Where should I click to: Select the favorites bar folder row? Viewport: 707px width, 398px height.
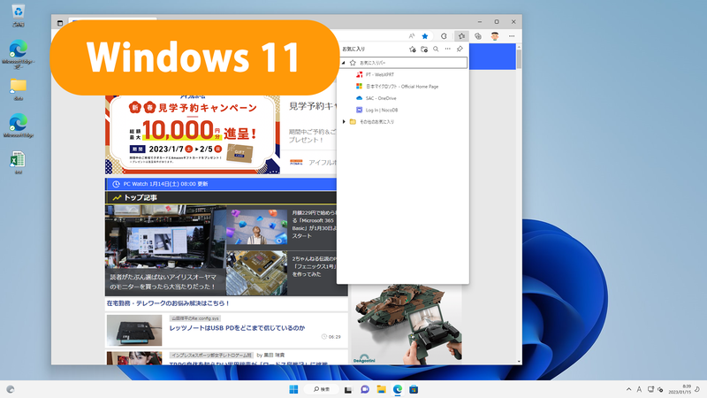pos(403,63)
